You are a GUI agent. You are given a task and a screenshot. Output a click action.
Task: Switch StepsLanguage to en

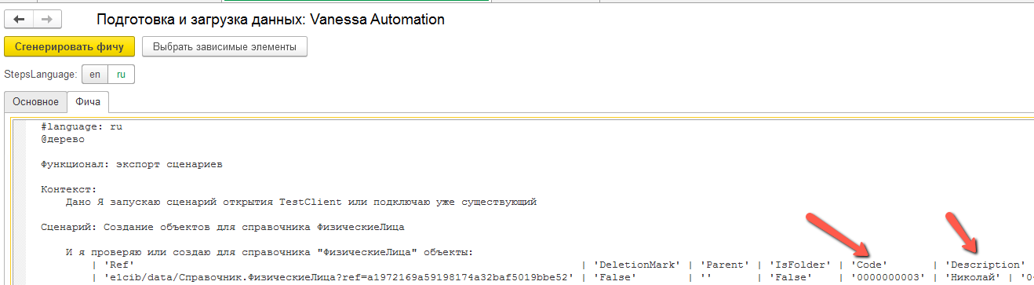[95, 75]
